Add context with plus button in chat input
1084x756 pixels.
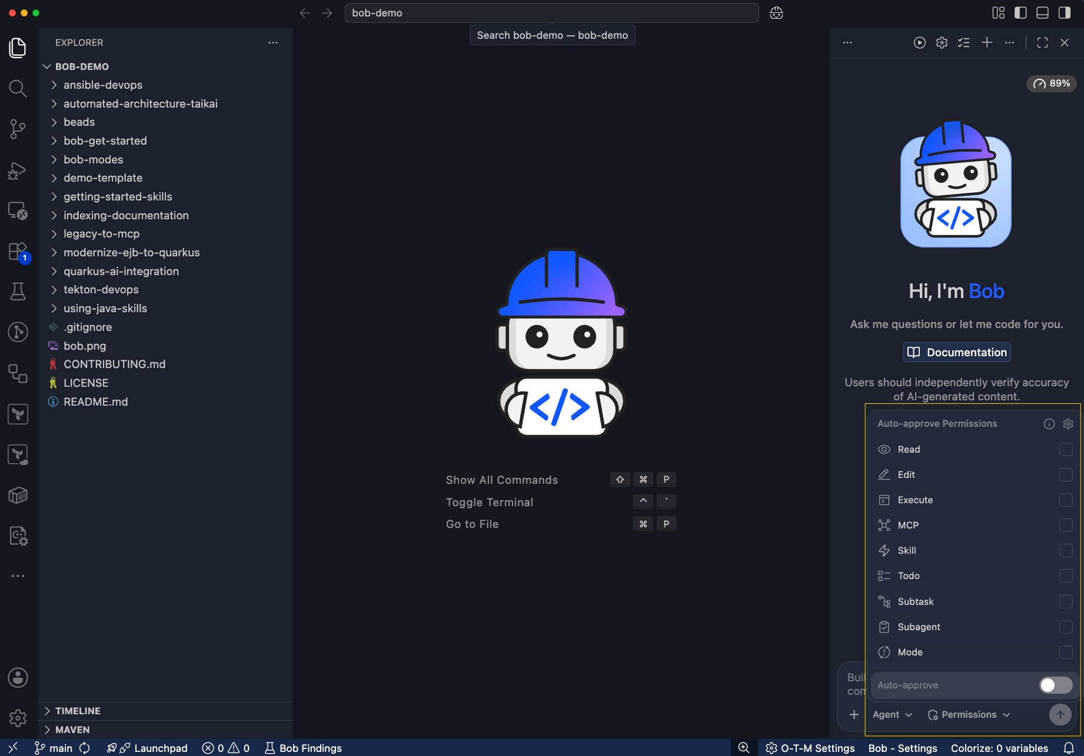854,715
